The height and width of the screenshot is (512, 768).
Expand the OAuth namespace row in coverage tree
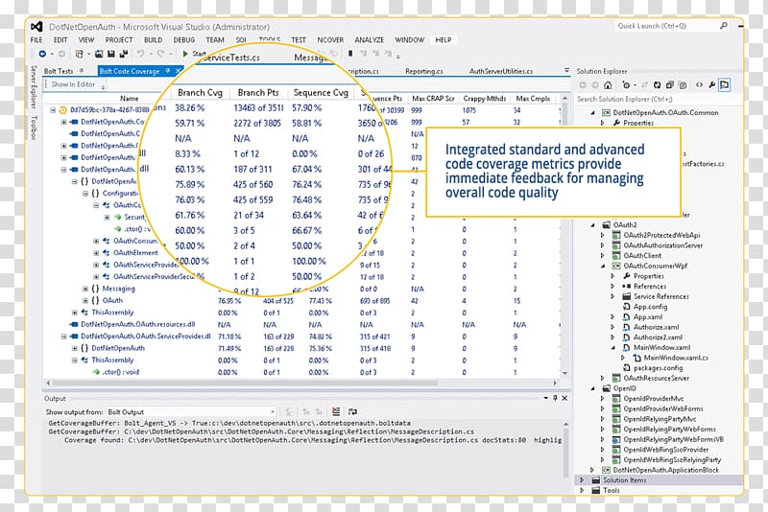(x=85, y=300)
